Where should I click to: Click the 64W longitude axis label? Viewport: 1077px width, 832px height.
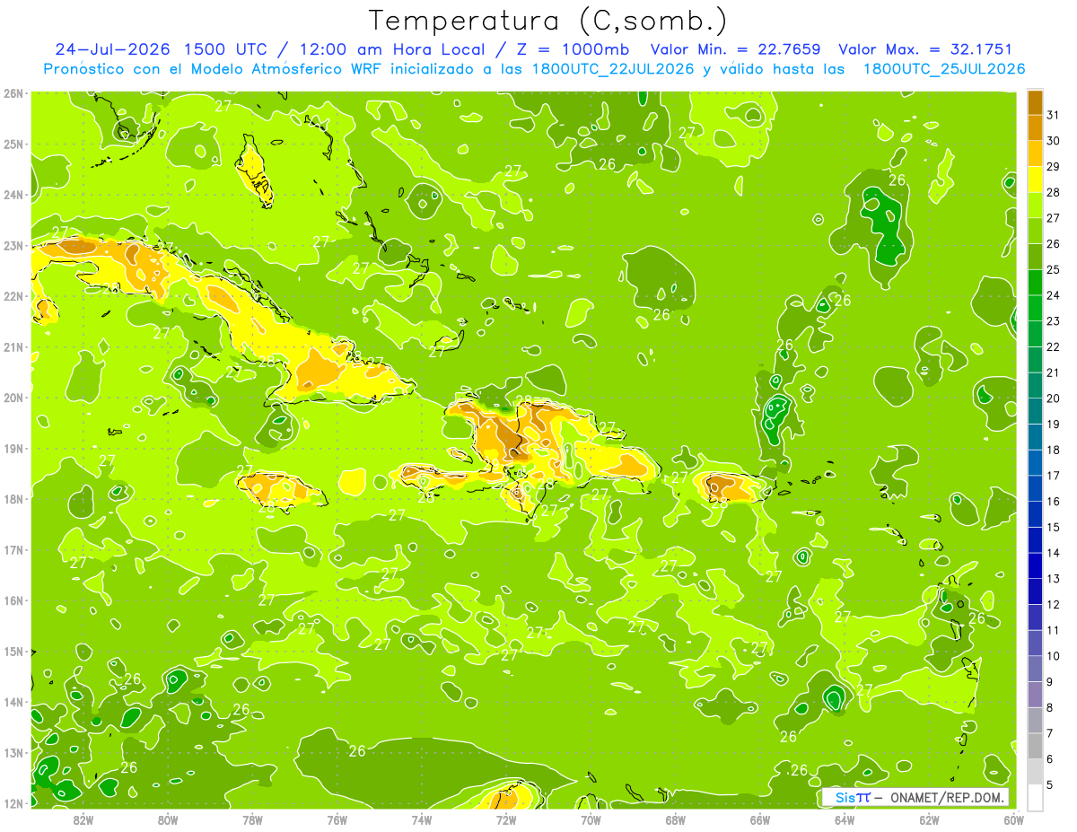[845, 819]
